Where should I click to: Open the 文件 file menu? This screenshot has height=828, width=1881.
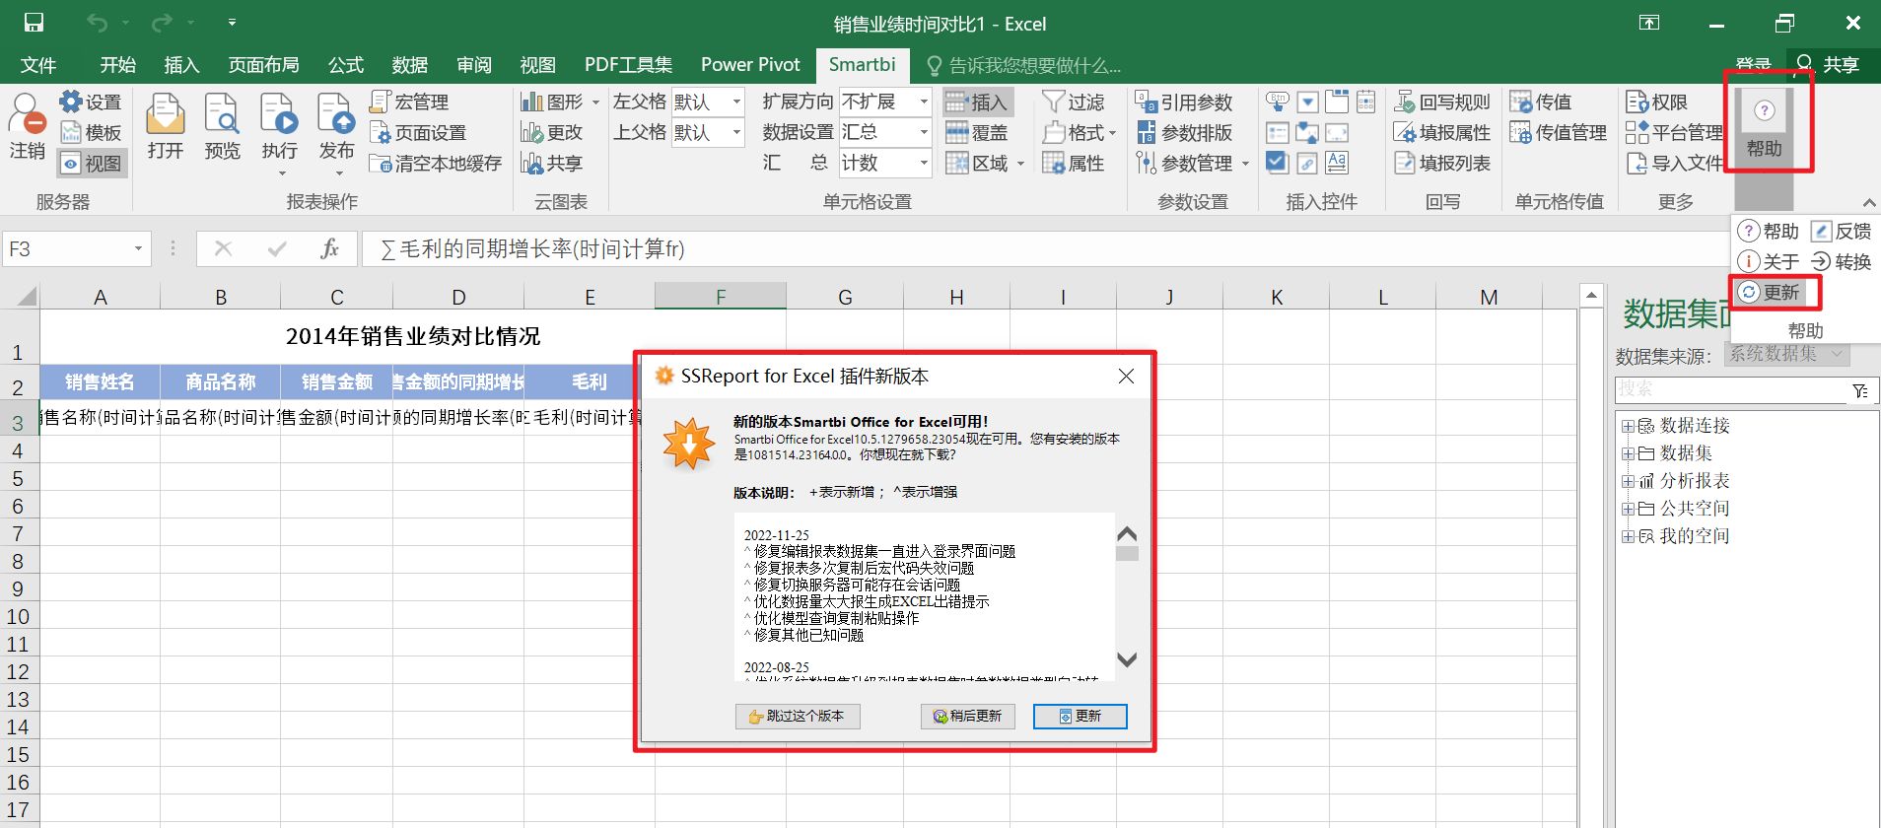[38, 65]
